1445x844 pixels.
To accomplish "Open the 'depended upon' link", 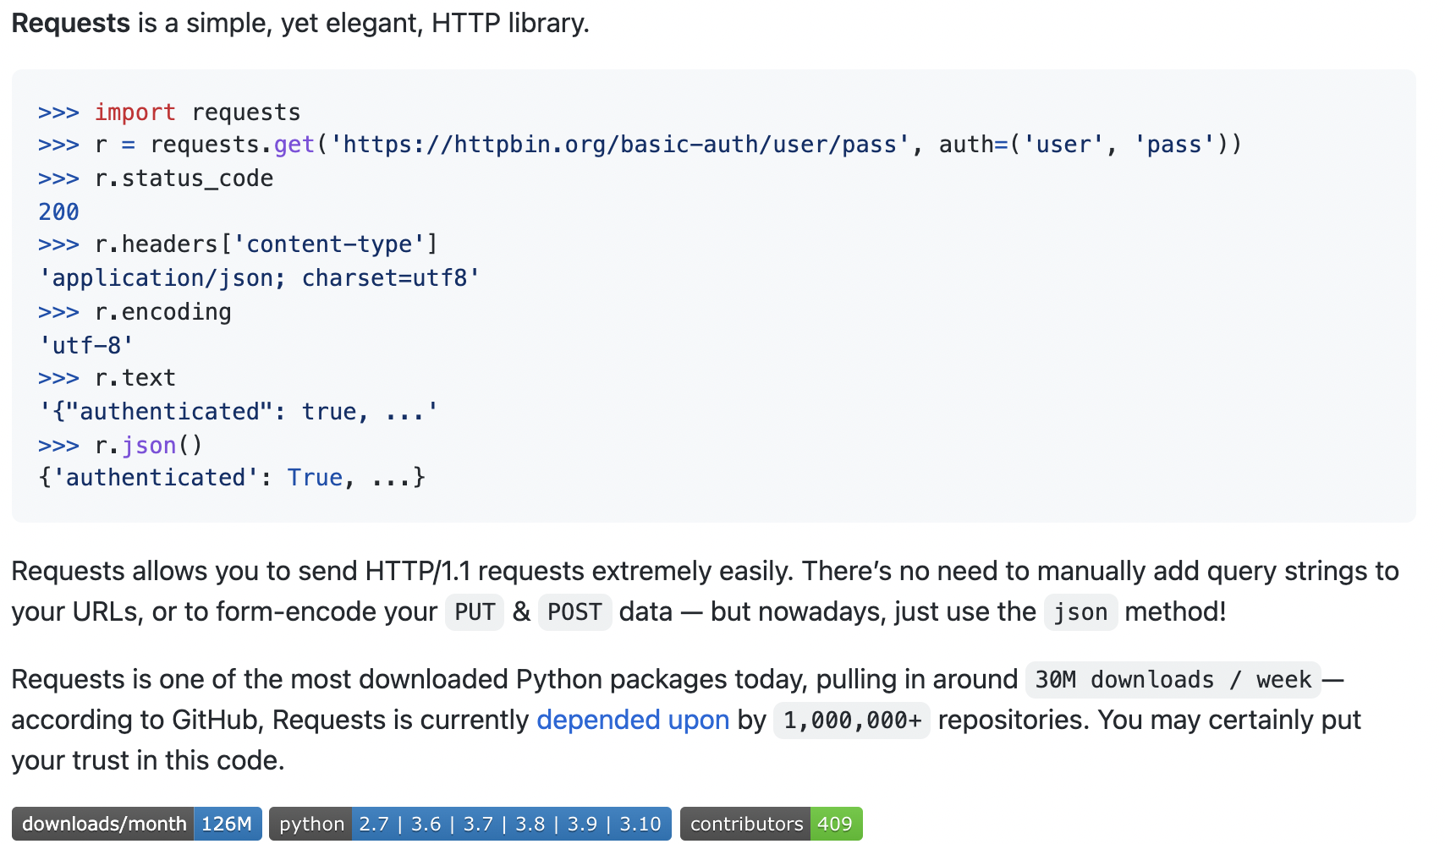I will [633, 720].
